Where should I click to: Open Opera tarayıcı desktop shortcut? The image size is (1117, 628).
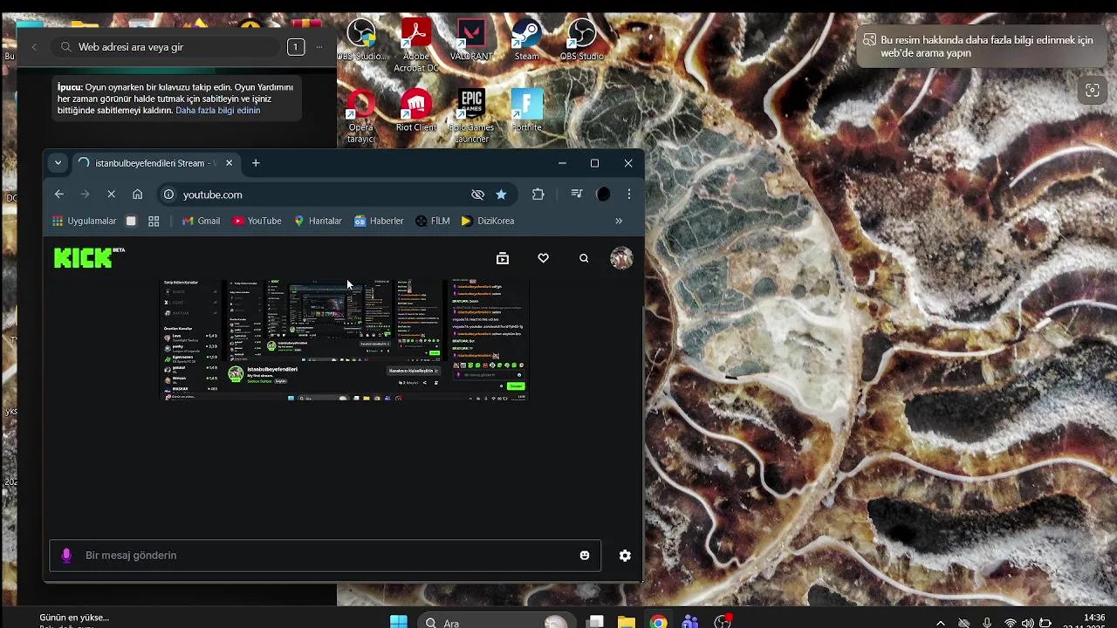coord(360,116)
